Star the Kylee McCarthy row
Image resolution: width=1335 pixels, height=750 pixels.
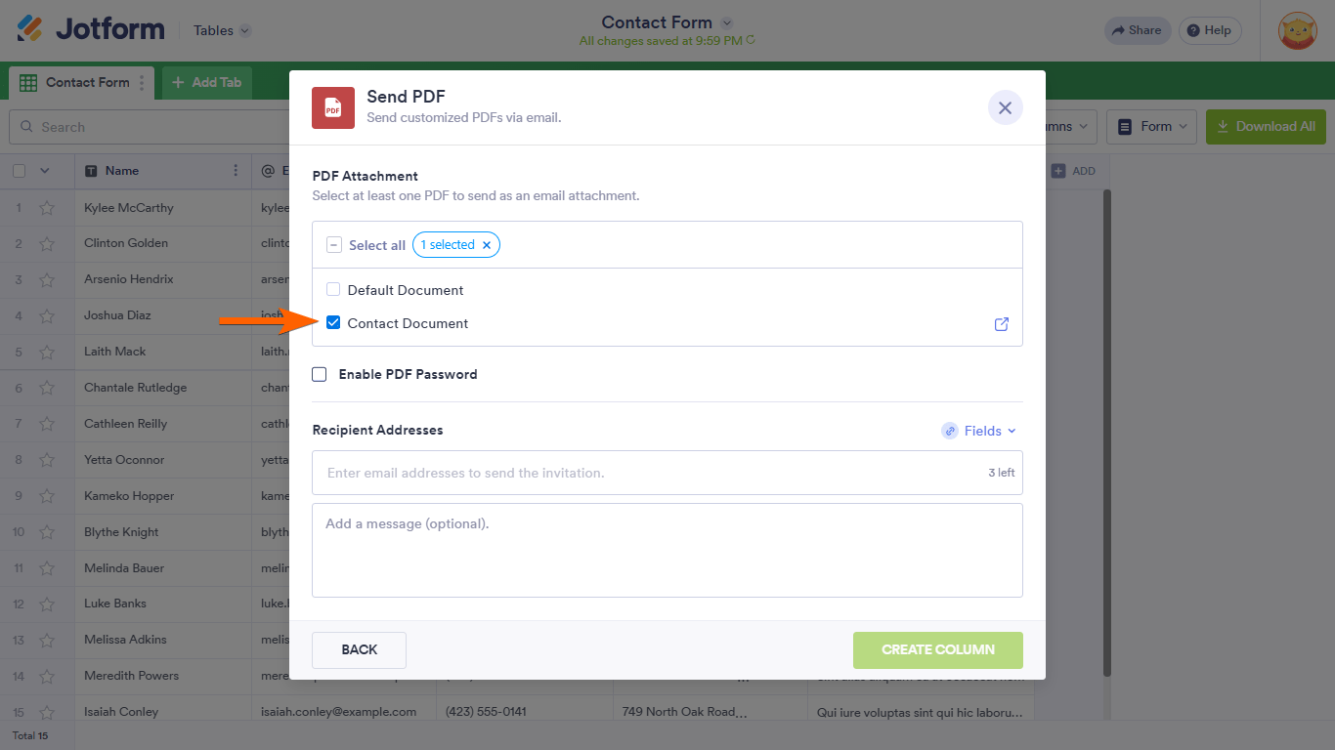pos(46,208)
